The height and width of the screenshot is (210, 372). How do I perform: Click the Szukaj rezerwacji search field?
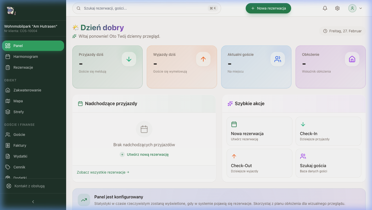[145, 8]
